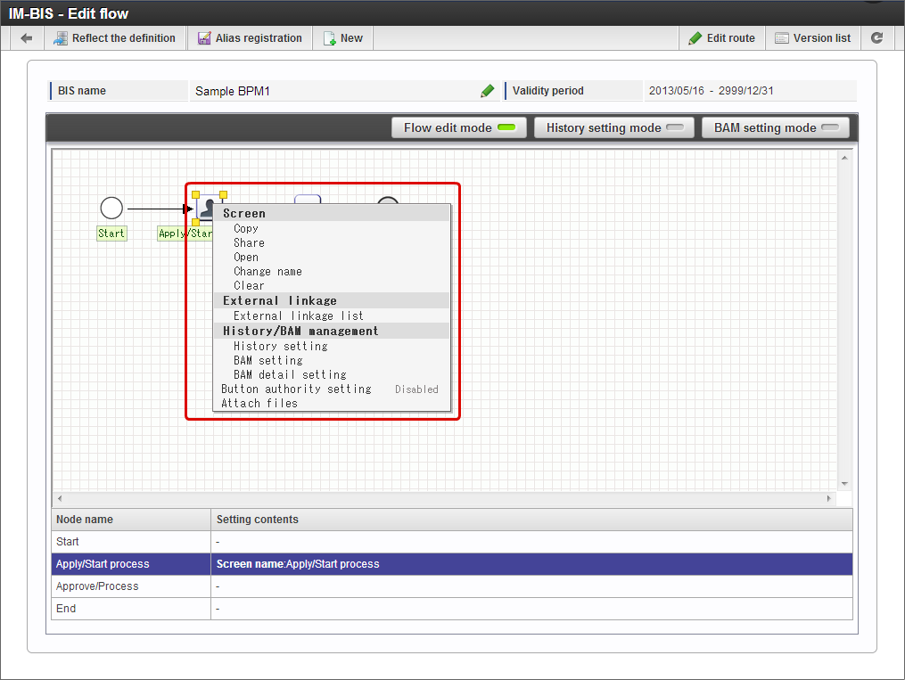Select the Start row in node table
The width and height of the screenshot is (905, 680).
[452, 542]
